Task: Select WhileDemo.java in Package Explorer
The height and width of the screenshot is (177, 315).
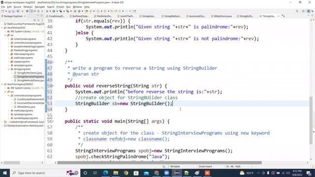Action: 26,107
